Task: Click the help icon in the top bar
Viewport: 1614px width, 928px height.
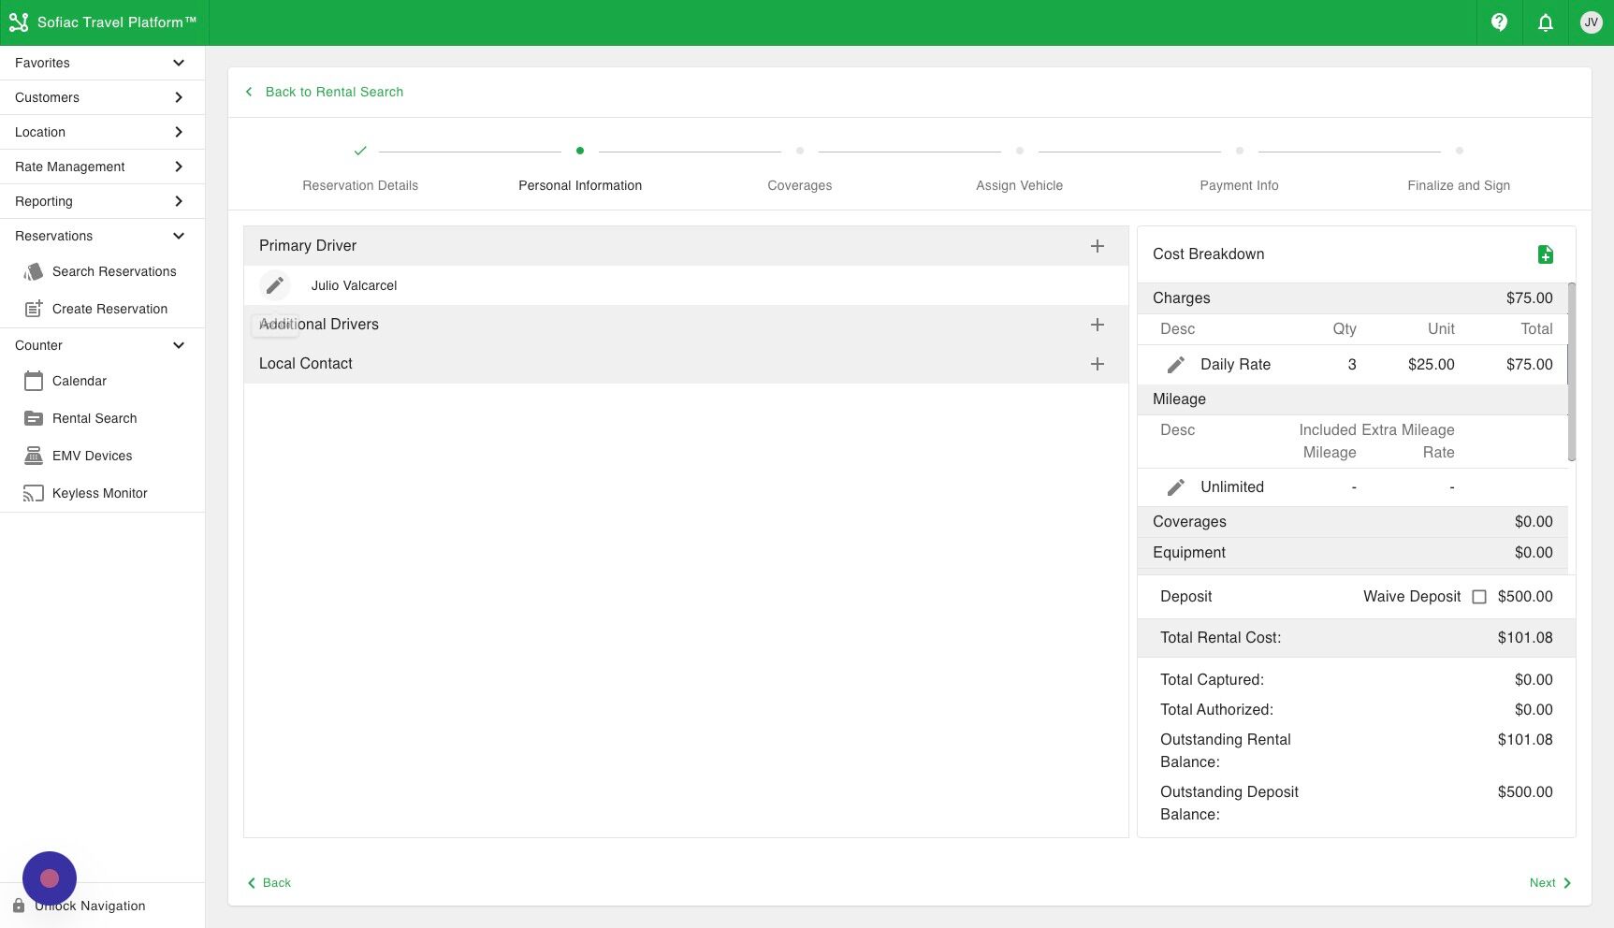Action: [1499, 22]
